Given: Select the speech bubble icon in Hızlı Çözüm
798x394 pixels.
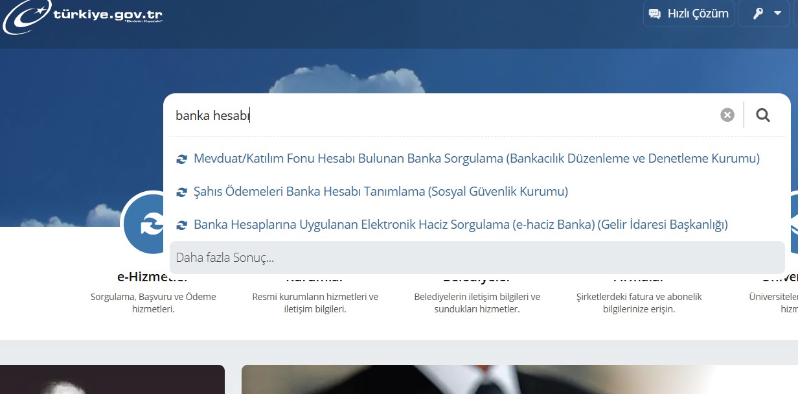Looking at the screenshot, I should (x=655, y=14).
